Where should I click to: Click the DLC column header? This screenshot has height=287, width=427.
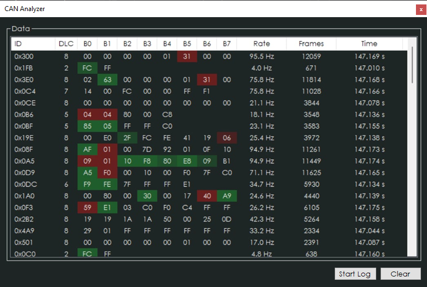point(66,44)
